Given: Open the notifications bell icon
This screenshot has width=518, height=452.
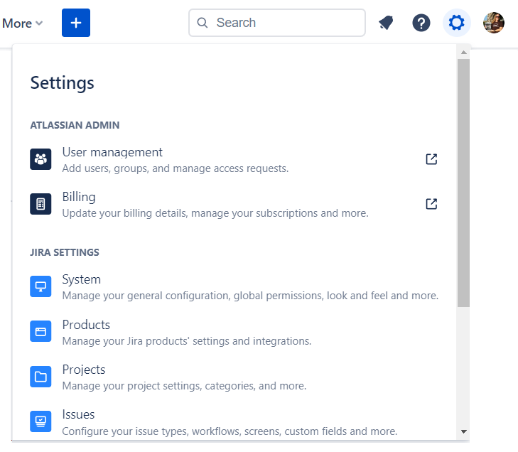Looking at the screenshot, I should coord(386,23).
